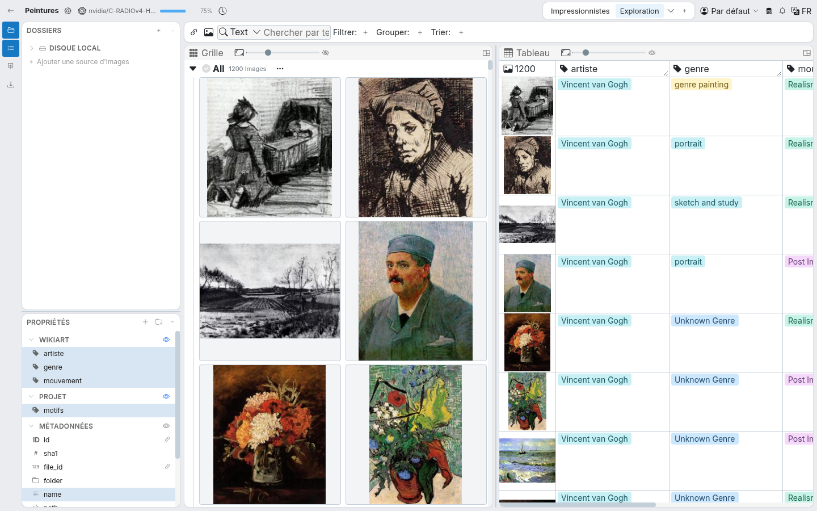Open the Text search mode dropdown
Image resolution: width=817 pixels, height=511 pixels.
[x=240, y=32]
